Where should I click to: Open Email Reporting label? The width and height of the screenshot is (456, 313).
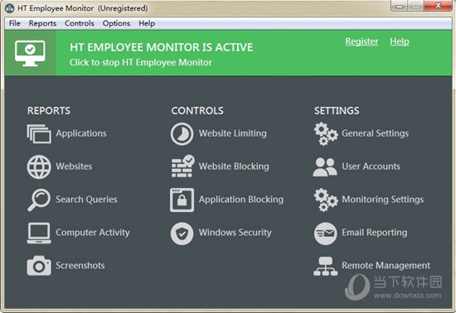click(375, 233)
